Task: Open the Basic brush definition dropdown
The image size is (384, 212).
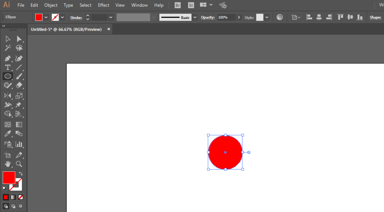Action: tap(195, 17)
